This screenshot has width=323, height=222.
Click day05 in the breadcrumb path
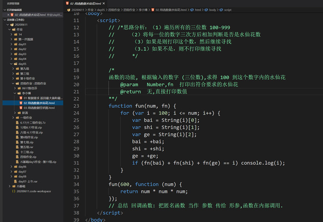pyautogui.click(x=101, y=10)
